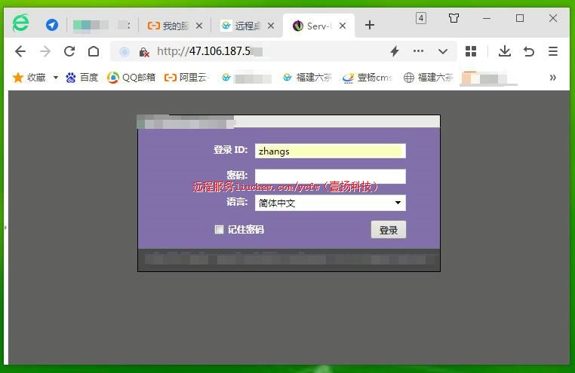Click the insecure lock icon in address bar
The width and height of the screenshot is (575, 373).
coord(143,52)
